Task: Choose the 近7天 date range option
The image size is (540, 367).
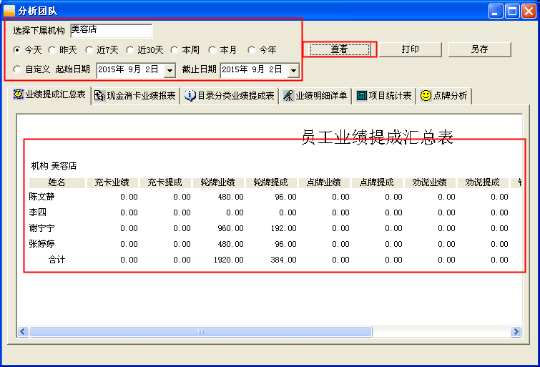Action: pyautogui.click(x=89, y=50)
